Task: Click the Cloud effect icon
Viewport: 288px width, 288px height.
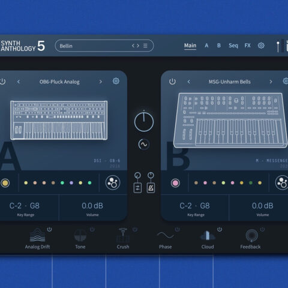Action: (x=208, y=235)
